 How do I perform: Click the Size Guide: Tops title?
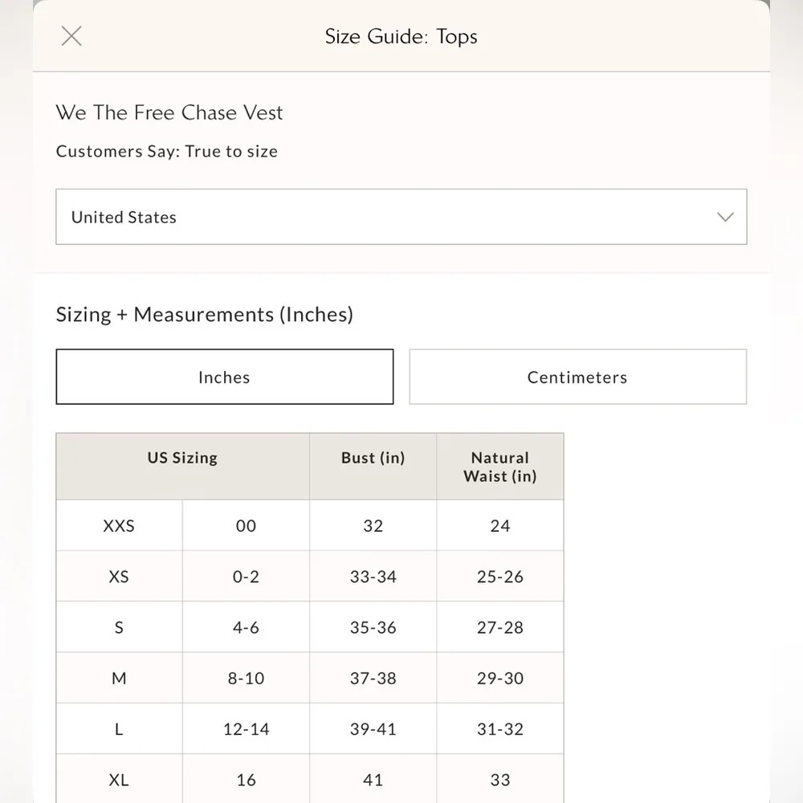(401, 36)
